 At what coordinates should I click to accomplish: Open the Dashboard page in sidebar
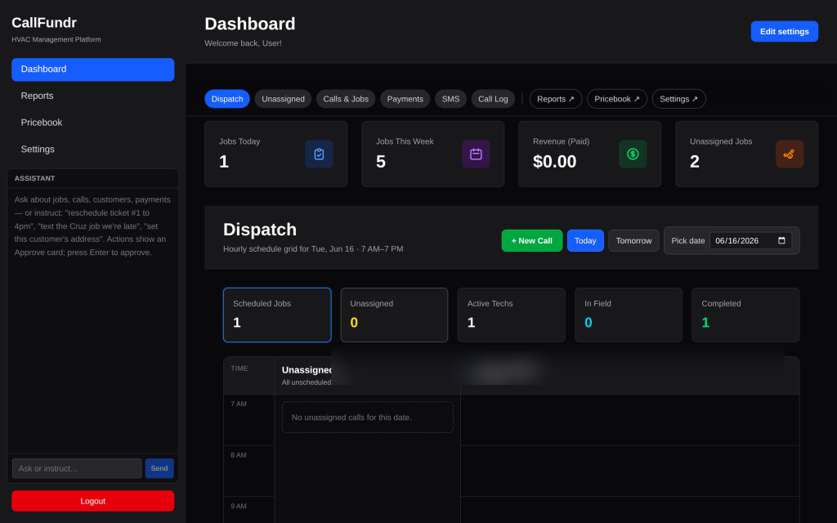coord(93,69)
